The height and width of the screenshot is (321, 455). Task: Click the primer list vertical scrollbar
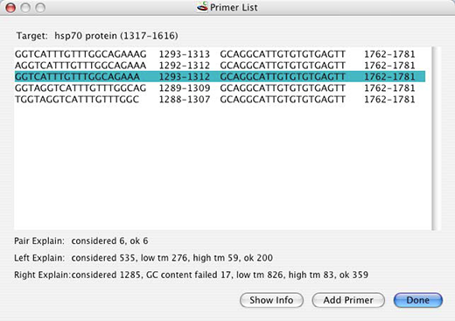tap(436, 138)
